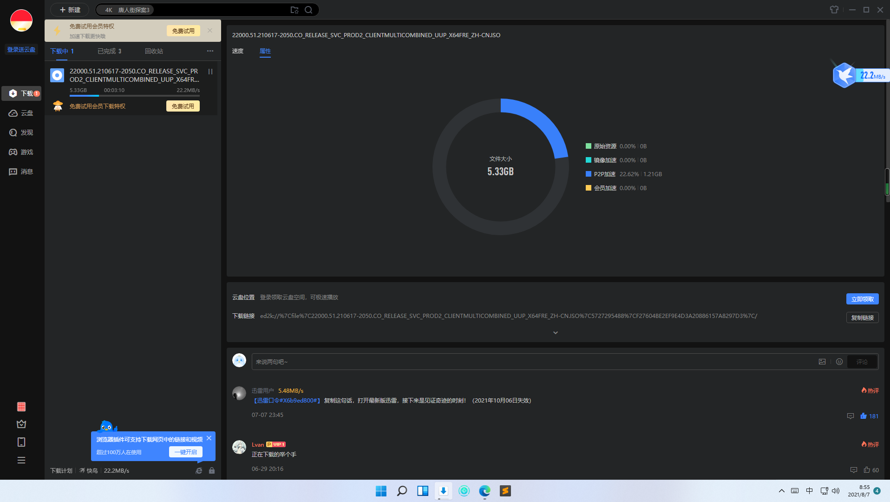
Task: Open Lvan's avatar
Action: [x=239, y=447]
